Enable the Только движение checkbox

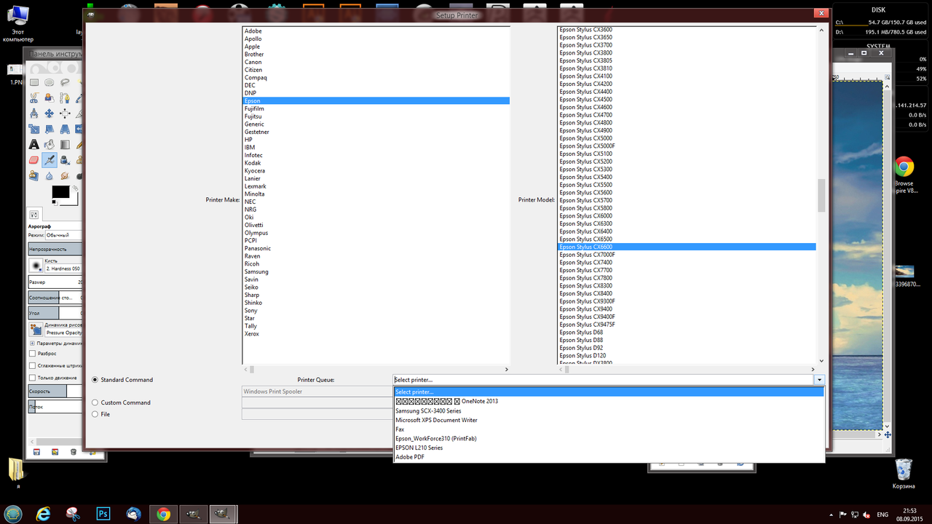tap(32, 378)
